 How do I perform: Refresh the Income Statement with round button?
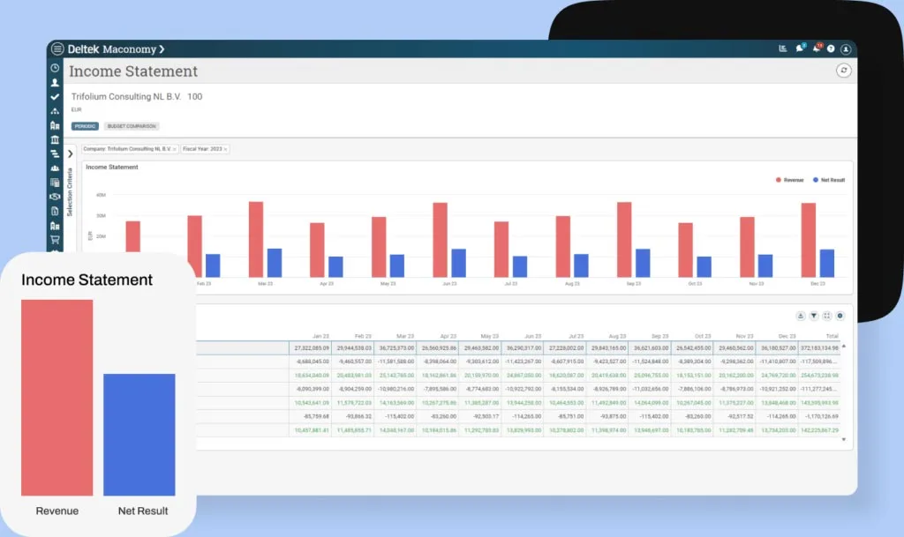[843, 71]
